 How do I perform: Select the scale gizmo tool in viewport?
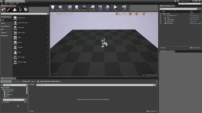[122, 14]
